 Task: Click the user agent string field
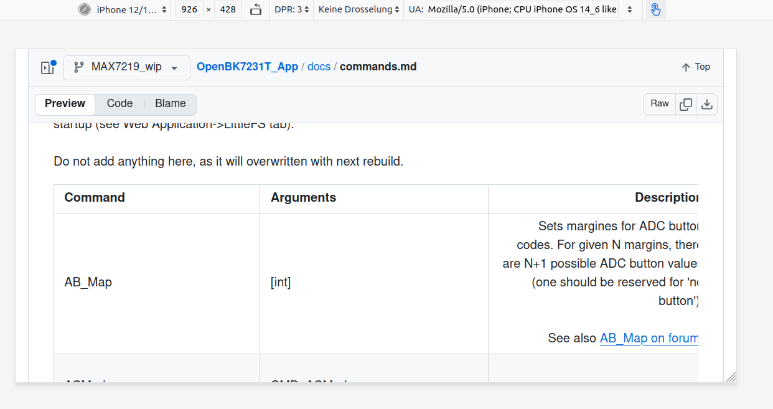pos(522,9)
